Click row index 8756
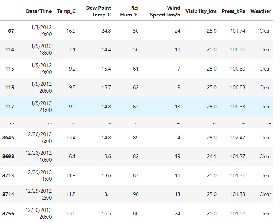 coord(8,213)
